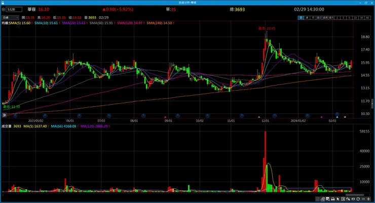375x203 pixels.
Task: Click volume MA(120) 2886.29 label
Action: (94, 127)
